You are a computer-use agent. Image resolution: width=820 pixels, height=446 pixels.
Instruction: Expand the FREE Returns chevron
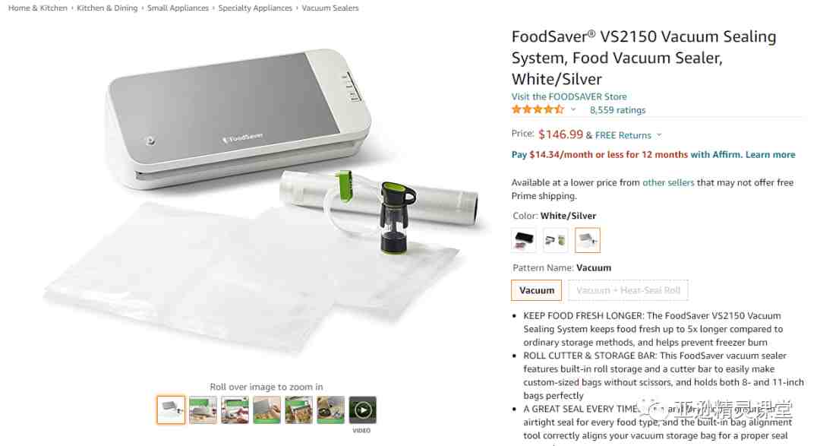(659, 134)
